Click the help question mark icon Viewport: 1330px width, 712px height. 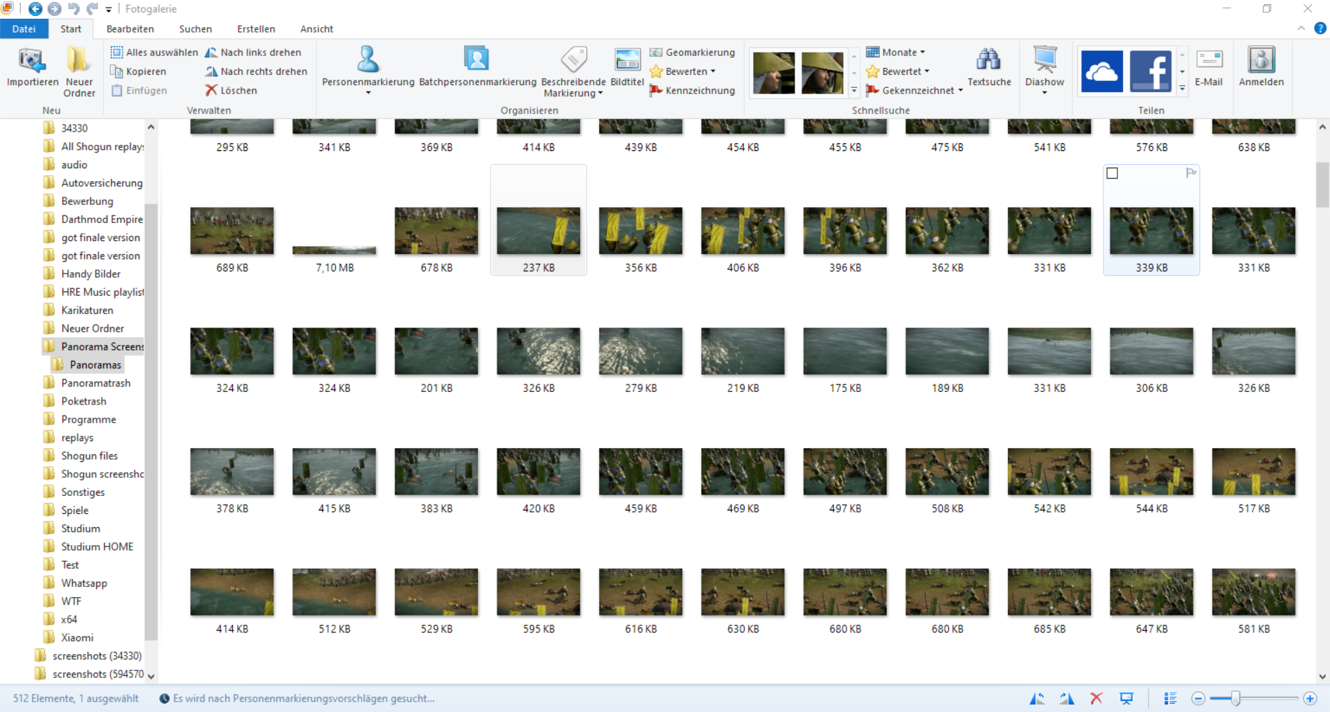point(1320,28)
